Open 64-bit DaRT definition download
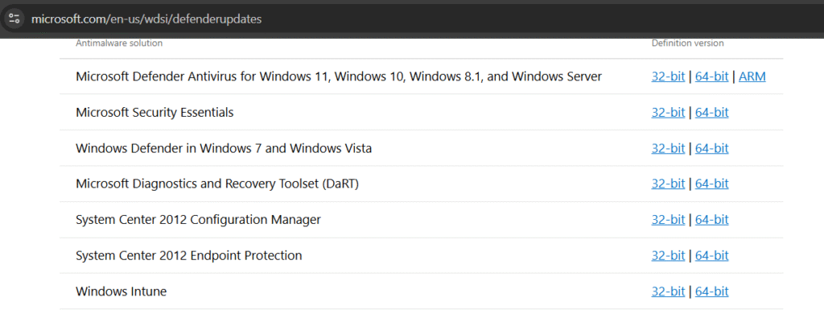Image resolution: width=824 pixels, height=310 pixels. (711, 184)
